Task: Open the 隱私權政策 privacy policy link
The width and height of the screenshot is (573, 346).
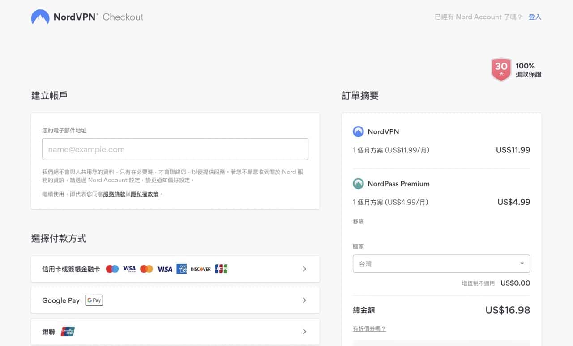Action: tap(145, 194)
